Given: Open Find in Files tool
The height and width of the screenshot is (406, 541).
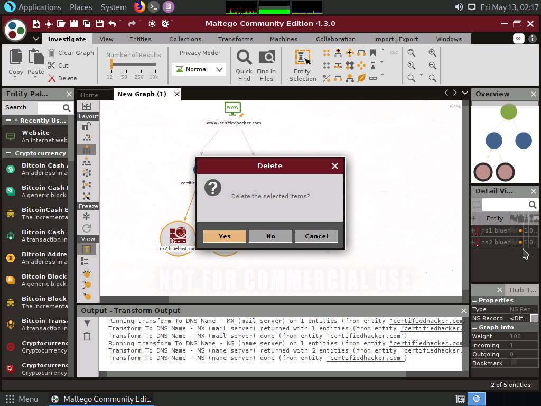Looking at the screenshot, I should [266, 66].
